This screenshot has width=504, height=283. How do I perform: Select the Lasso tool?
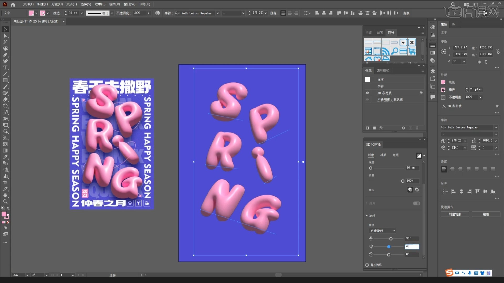[x=5, y=48]
